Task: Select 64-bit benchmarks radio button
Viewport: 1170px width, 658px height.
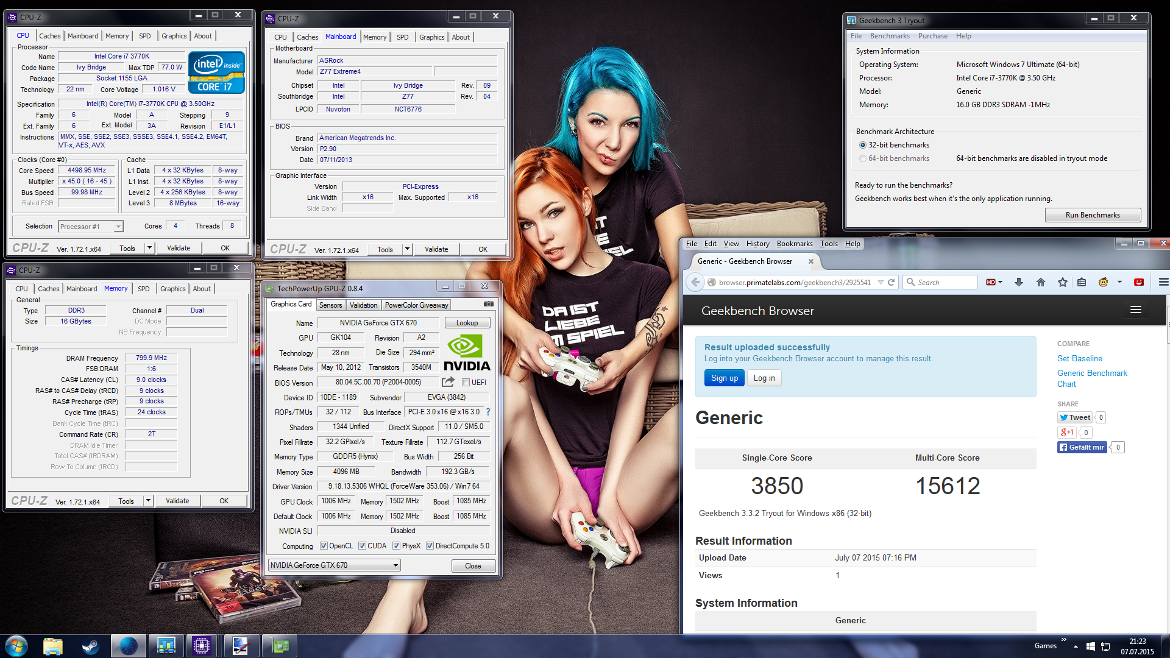Action: [x=862, y=158]
